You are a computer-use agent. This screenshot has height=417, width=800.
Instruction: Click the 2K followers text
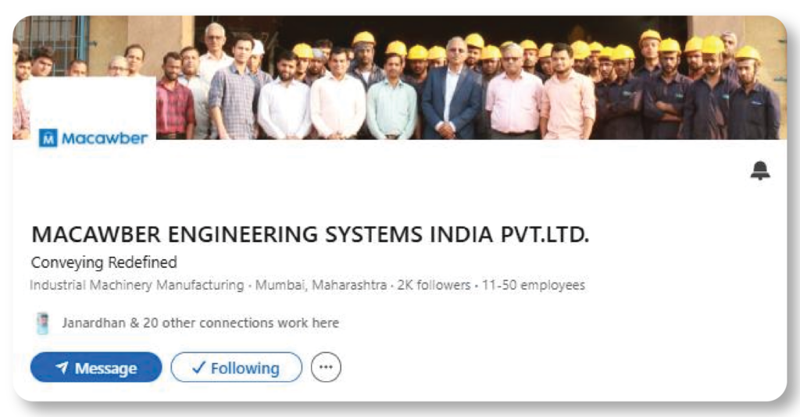(434, 285)
